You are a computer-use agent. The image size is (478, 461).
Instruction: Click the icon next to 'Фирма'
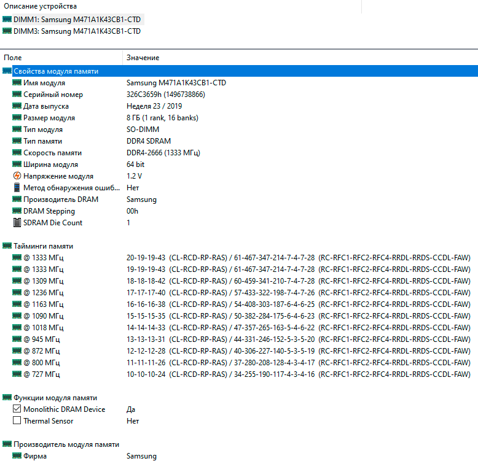17,455
